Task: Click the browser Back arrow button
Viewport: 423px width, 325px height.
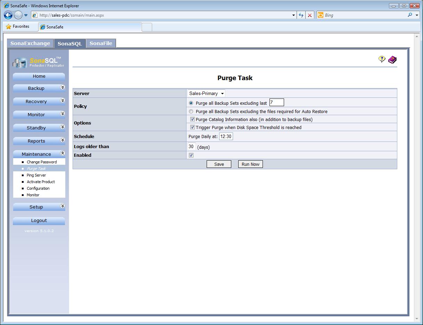Action: coord(8,15)
